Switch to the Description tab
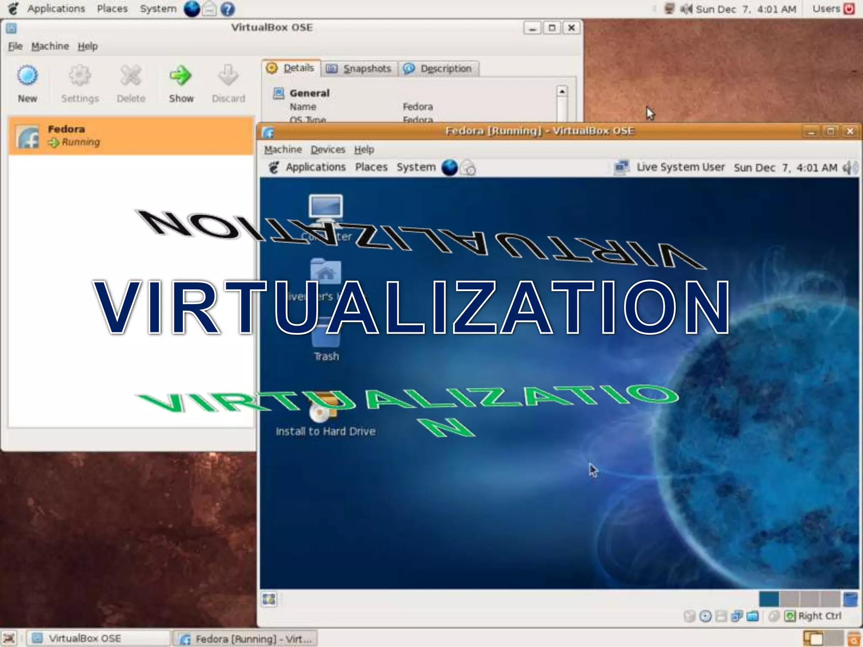The width and height of the screenshot is (863, 647). 438,69
